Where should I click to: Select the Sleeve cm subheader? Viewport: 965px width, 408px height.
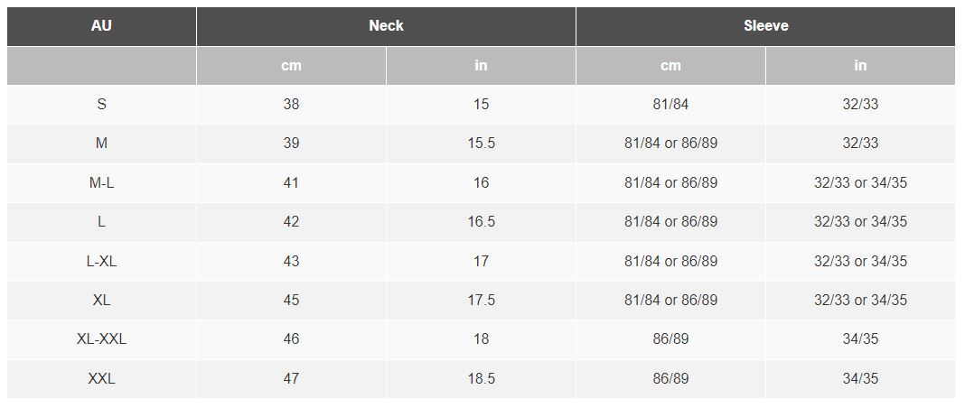670,66
